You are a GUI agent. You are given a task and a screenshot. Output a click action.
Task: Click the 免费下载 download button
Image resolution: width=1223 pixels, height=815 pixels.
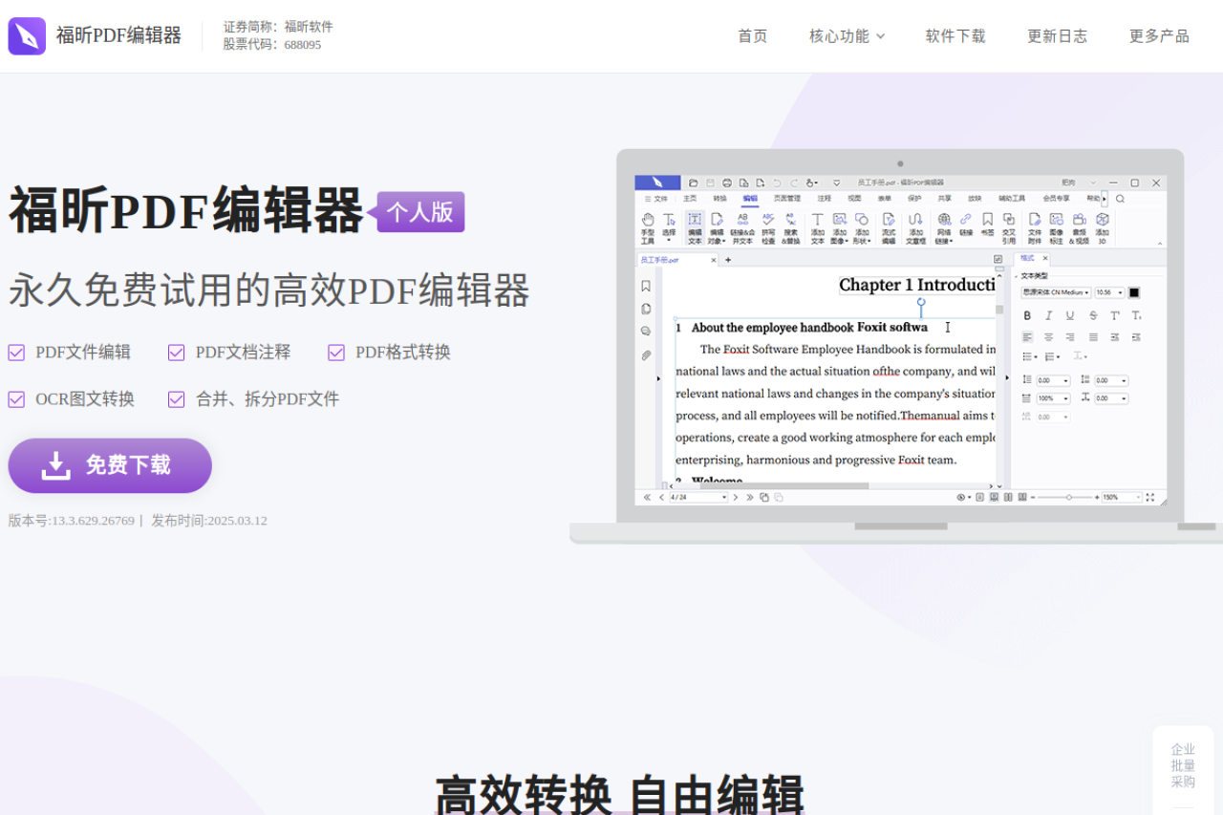point(110,465)
